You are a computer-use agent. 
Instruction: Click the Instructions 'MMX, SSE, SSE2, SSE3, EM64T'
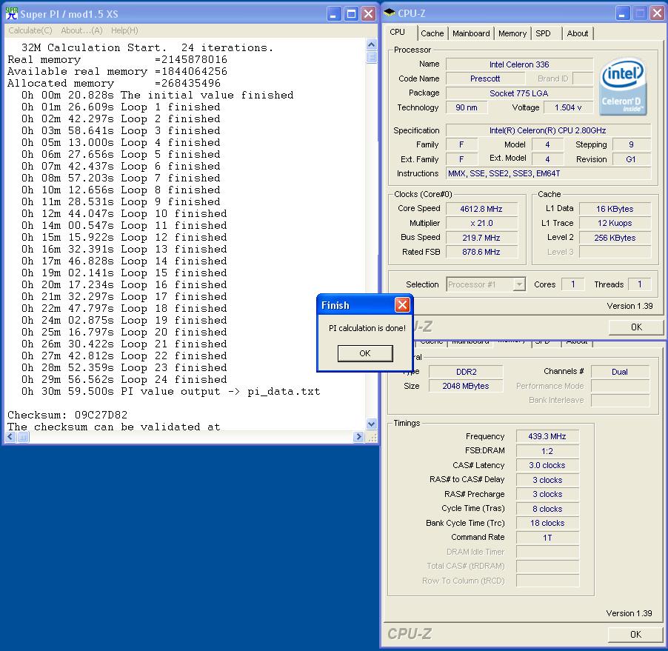[548, 173]
